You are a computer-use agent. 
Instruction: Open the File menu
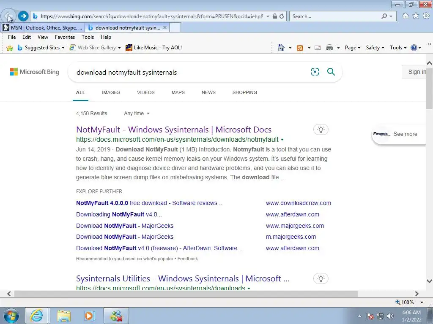(x=12, y=37)
